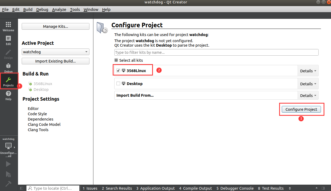331x191 pixels.
Task: Click the output panes up-down arrows icon
Action: click(x=290, y=188)
